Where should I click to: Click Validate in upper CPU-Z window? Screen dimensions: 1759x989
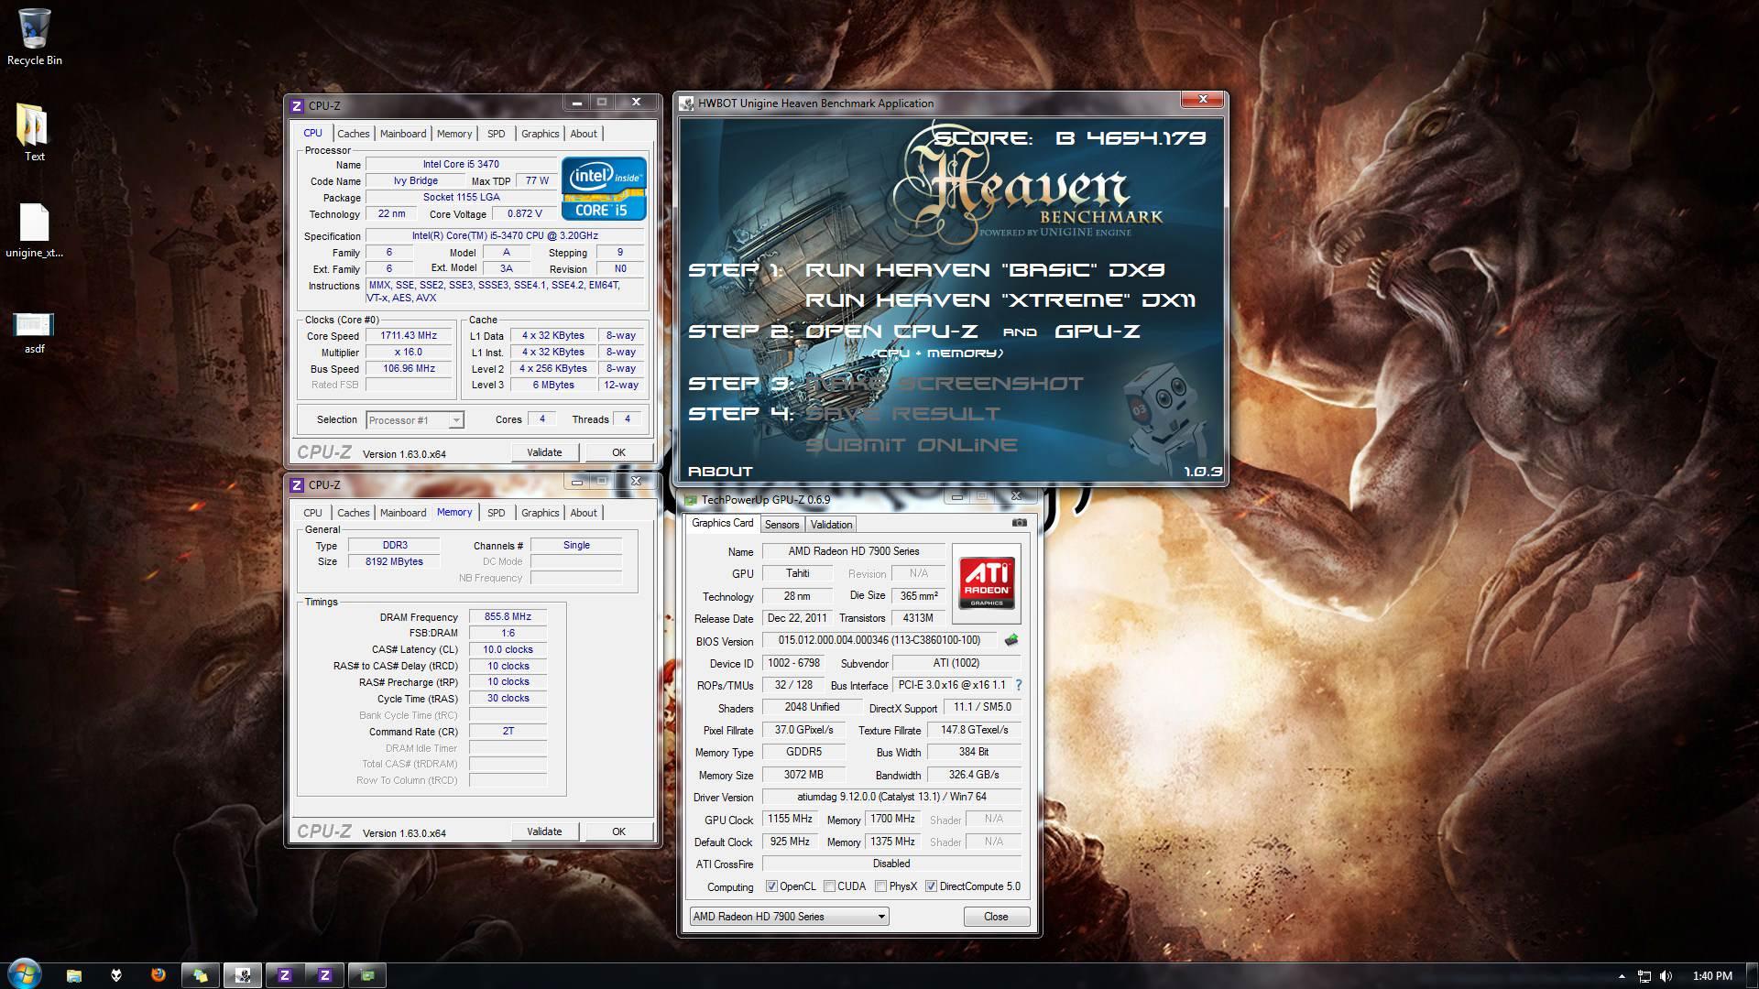point(544,452)
